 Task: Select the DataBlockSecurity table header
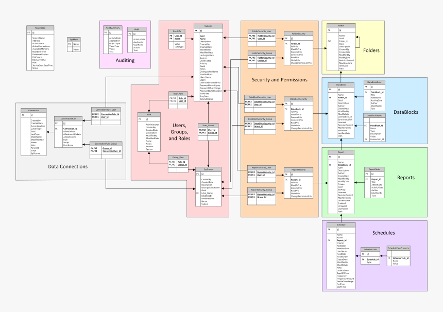298,99
